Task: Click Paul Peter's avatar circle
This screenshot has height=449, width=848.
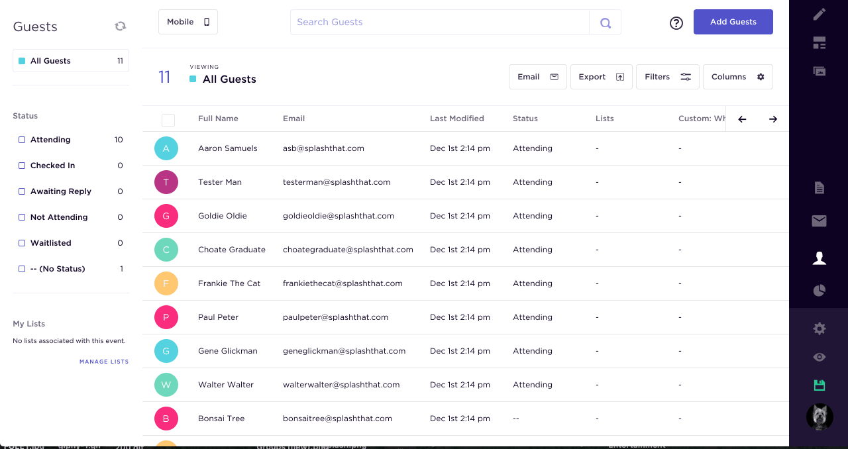Action: tap(166, 317)
